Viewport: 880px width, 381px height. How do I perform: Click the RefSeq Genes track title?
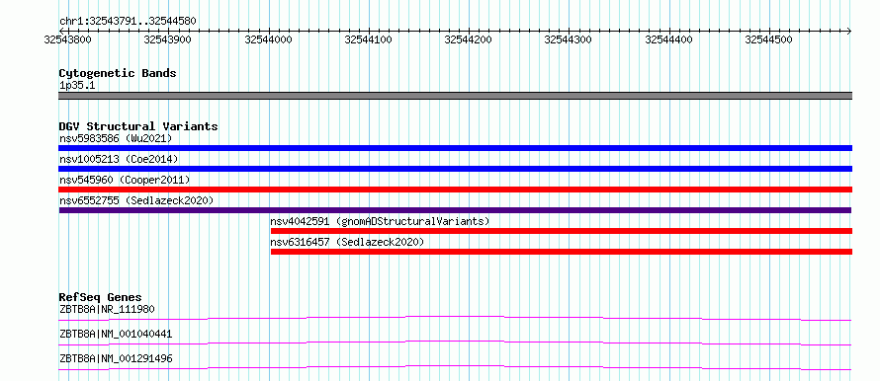click(100, 297)
